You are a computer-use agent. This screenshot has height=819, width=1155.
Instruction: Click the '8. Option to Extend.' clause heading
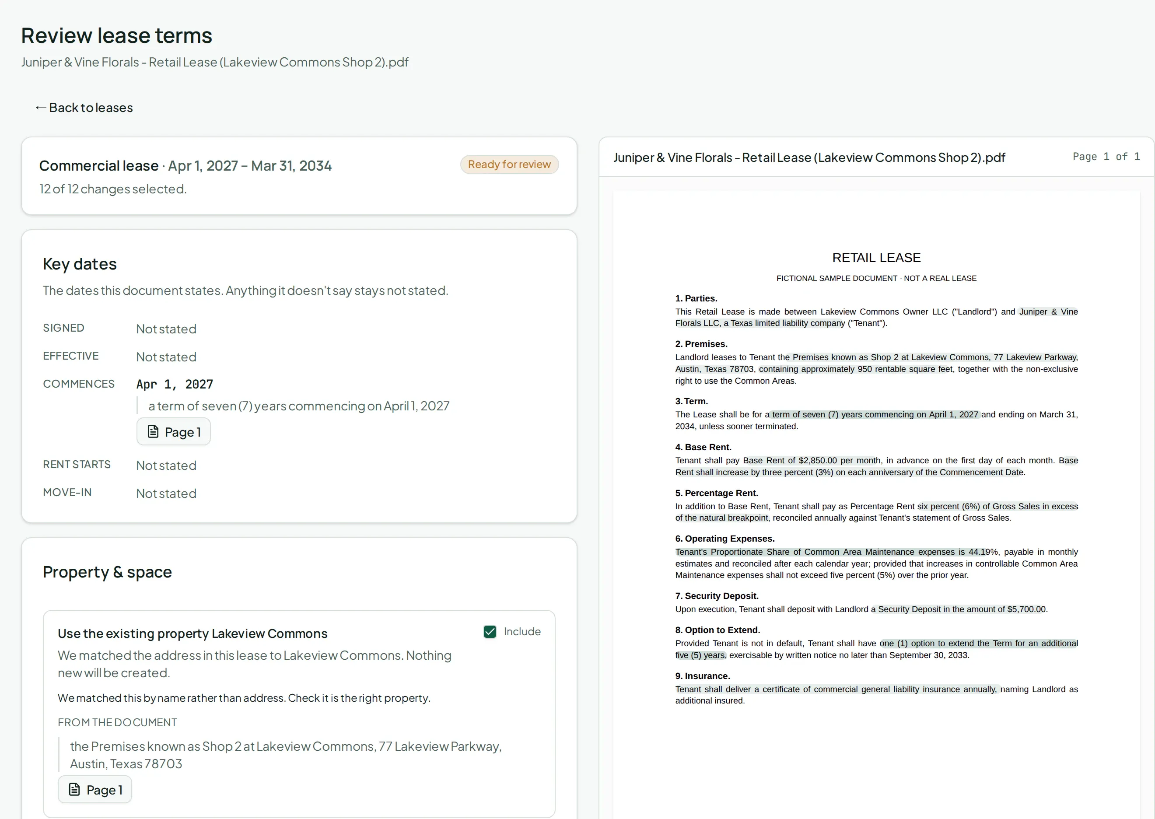[x=717, y=630]
